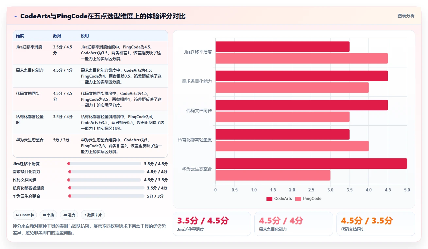Click the 华为云生态整合 progress bar
The image size is (428, 249).
click(106, 196)
